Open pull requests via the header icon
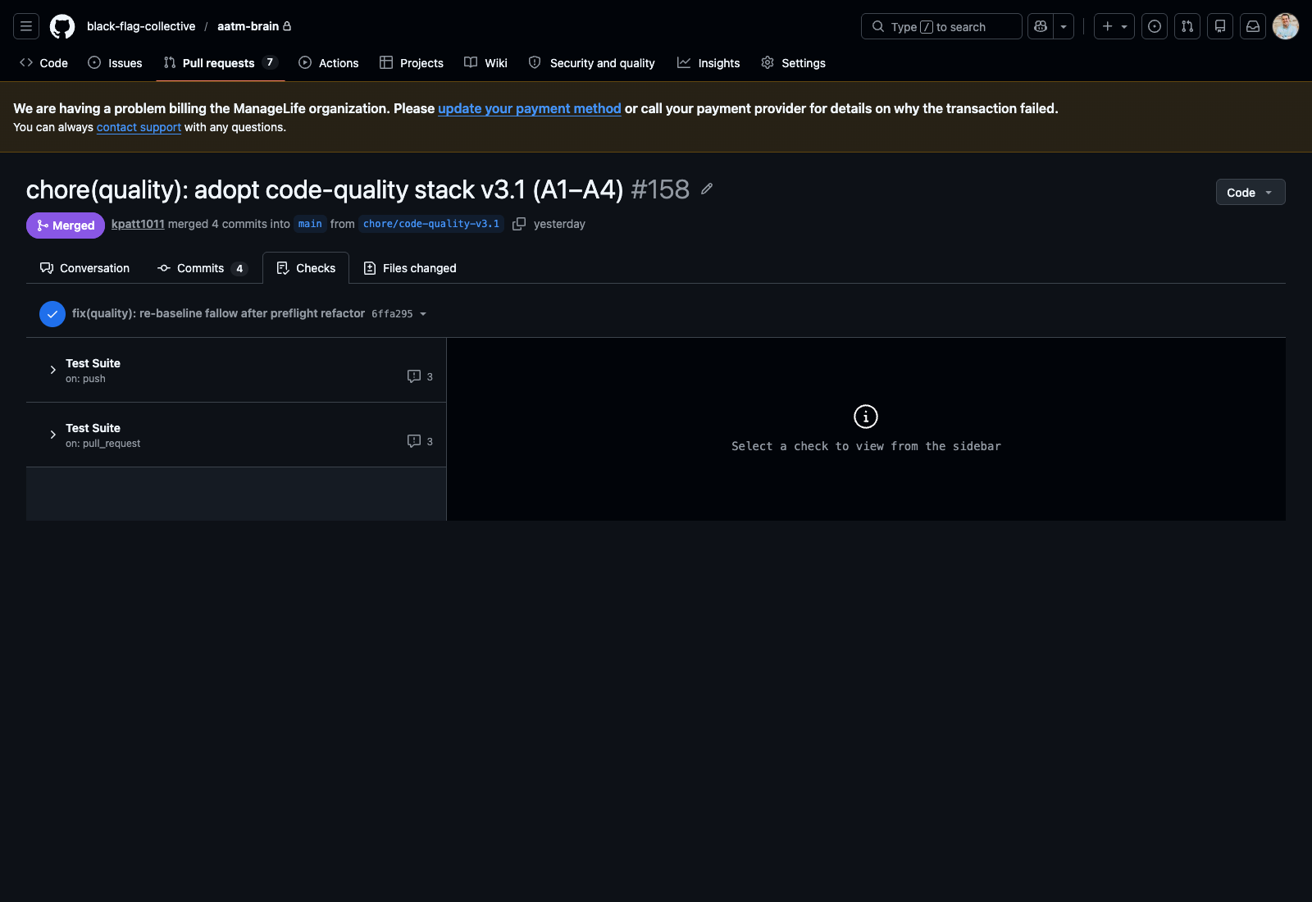 point(1187,26)
